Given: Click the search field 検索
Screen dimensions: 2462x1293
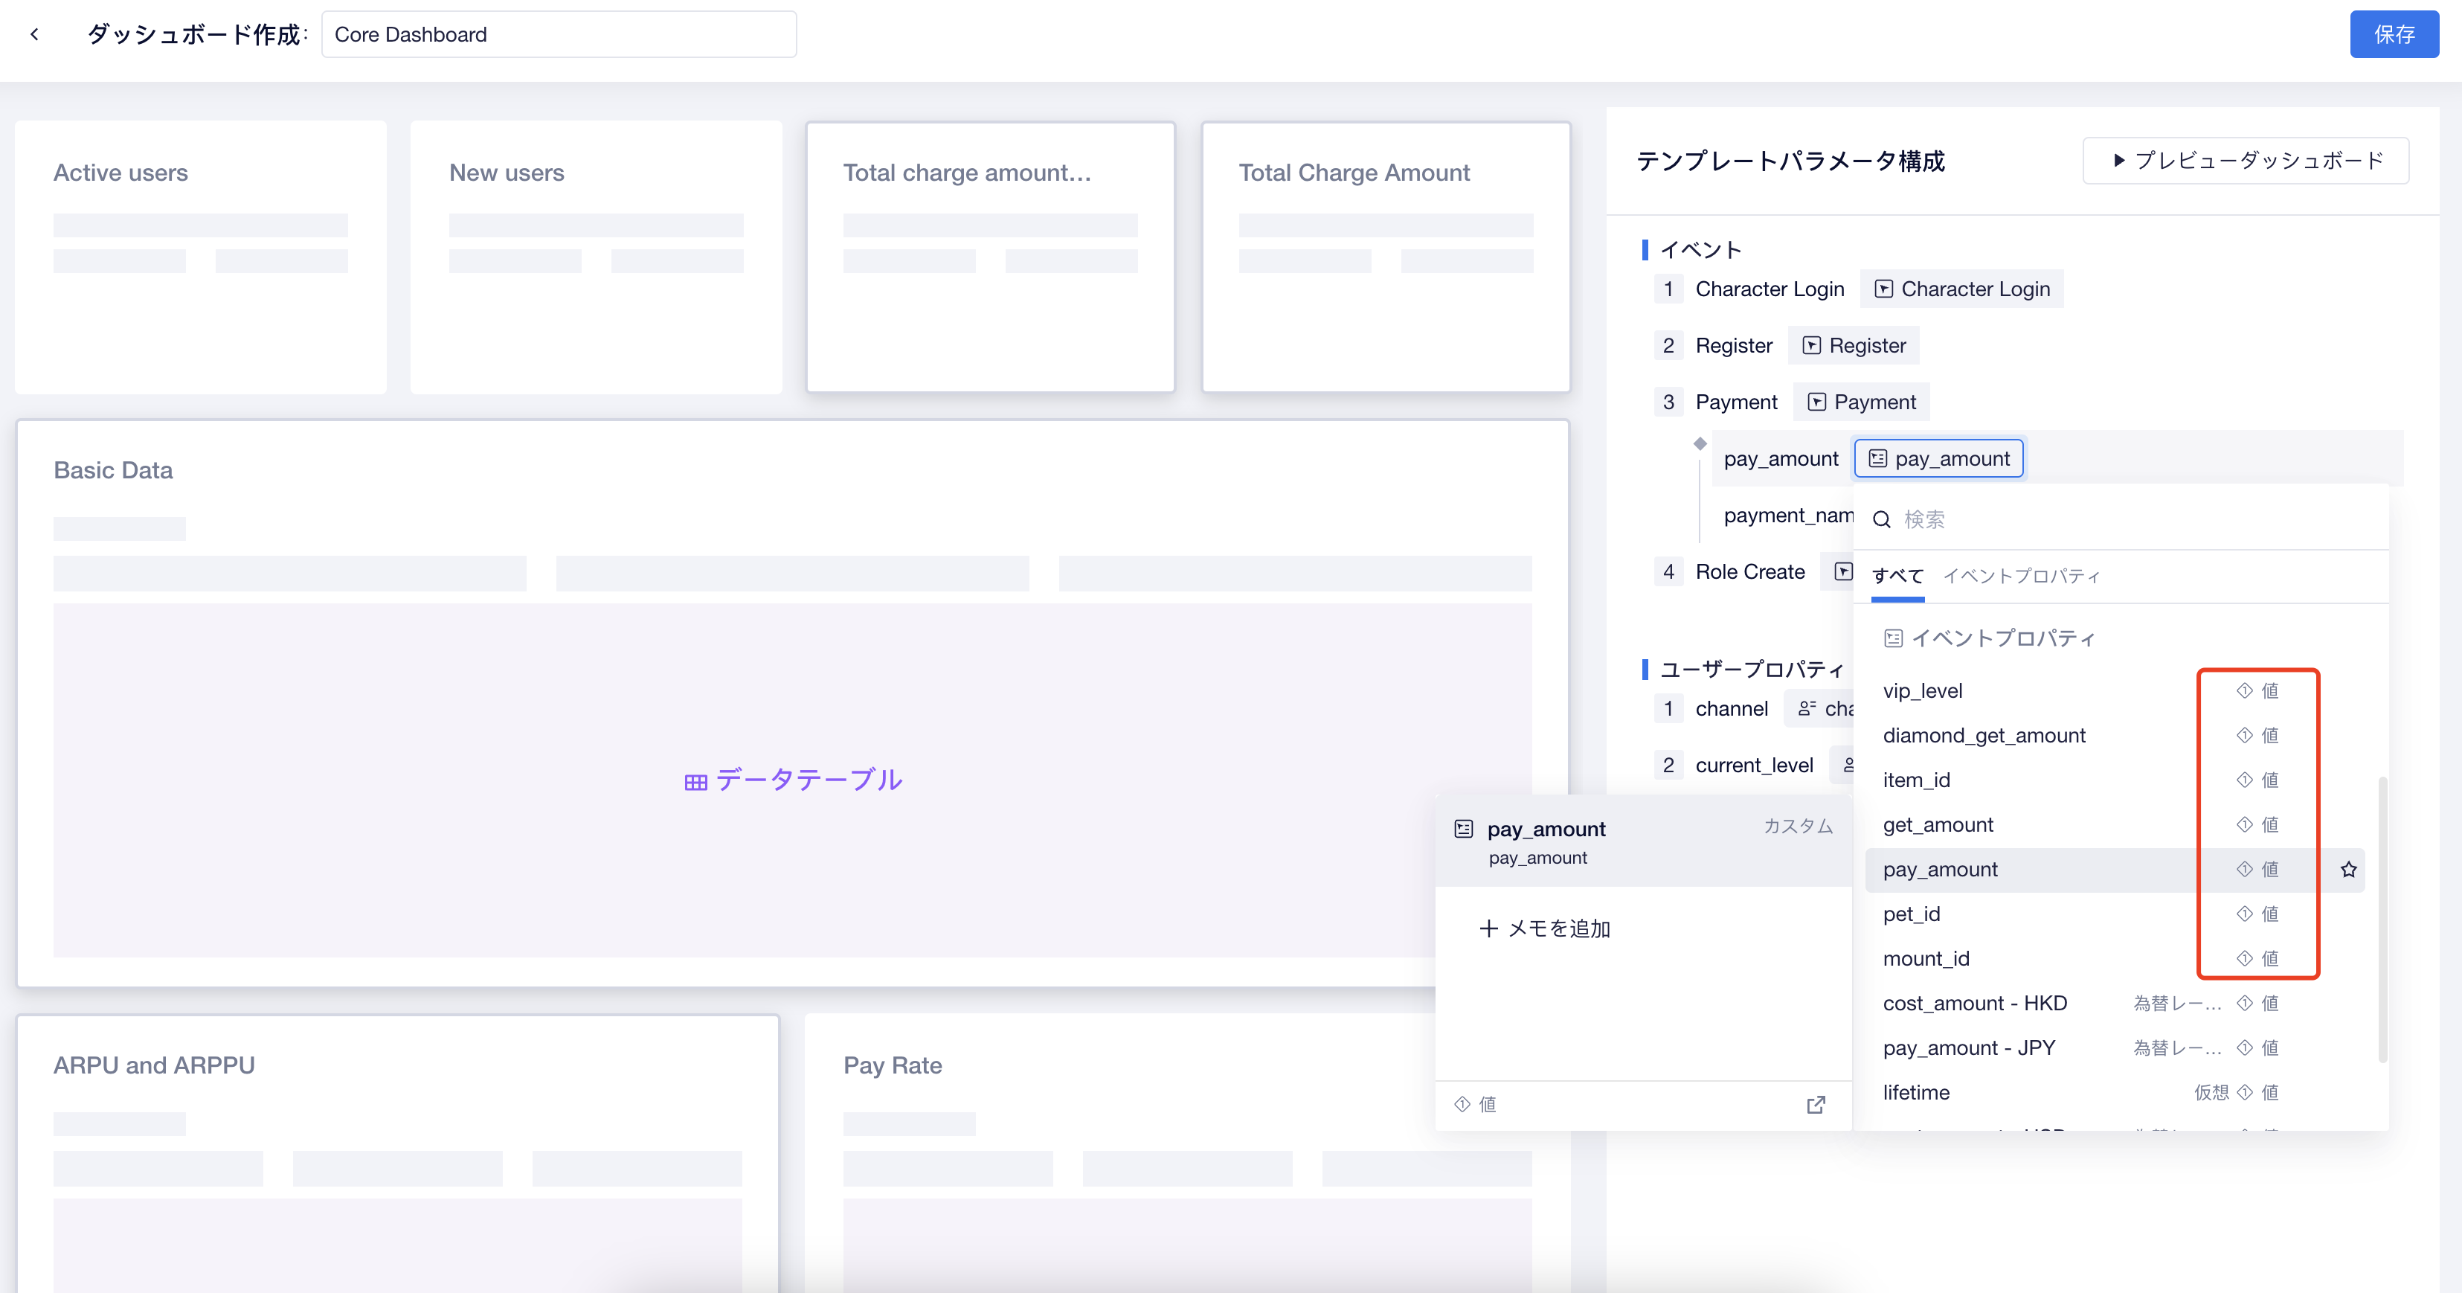Looking at the screenshot, I should click(x=2122, y=519).
